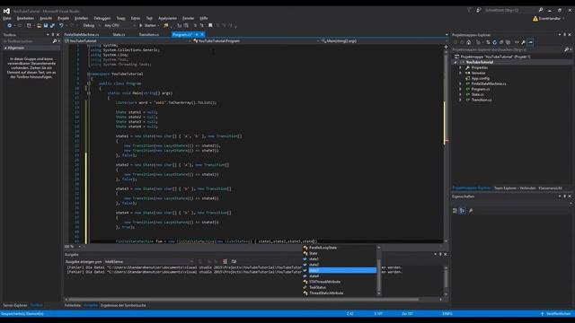575x323 pixels.
Task: Click the Save All toolbar icon
Action: (x=52, y=26)
